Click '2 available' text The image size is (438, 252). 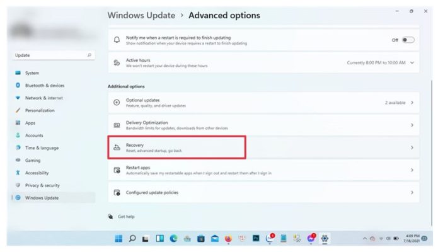pyautogui.click(x=395, y=103)
